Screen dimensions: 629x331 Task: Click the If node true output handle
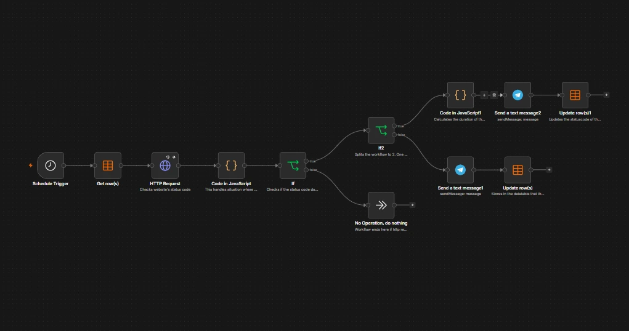coord(306,161)
